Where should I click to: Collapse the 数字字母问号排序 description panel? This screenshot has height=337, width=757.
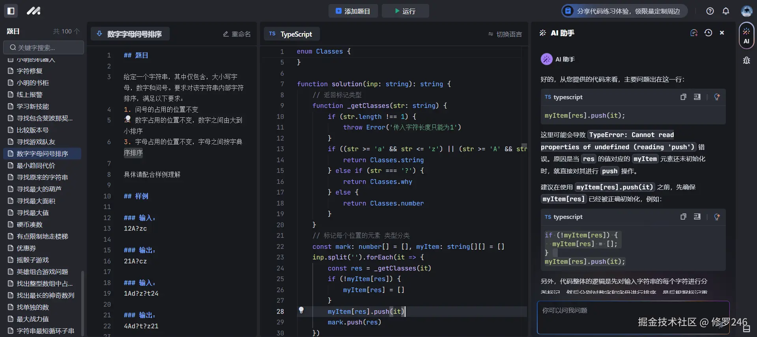pyautogui.click(x=99, y=34)
